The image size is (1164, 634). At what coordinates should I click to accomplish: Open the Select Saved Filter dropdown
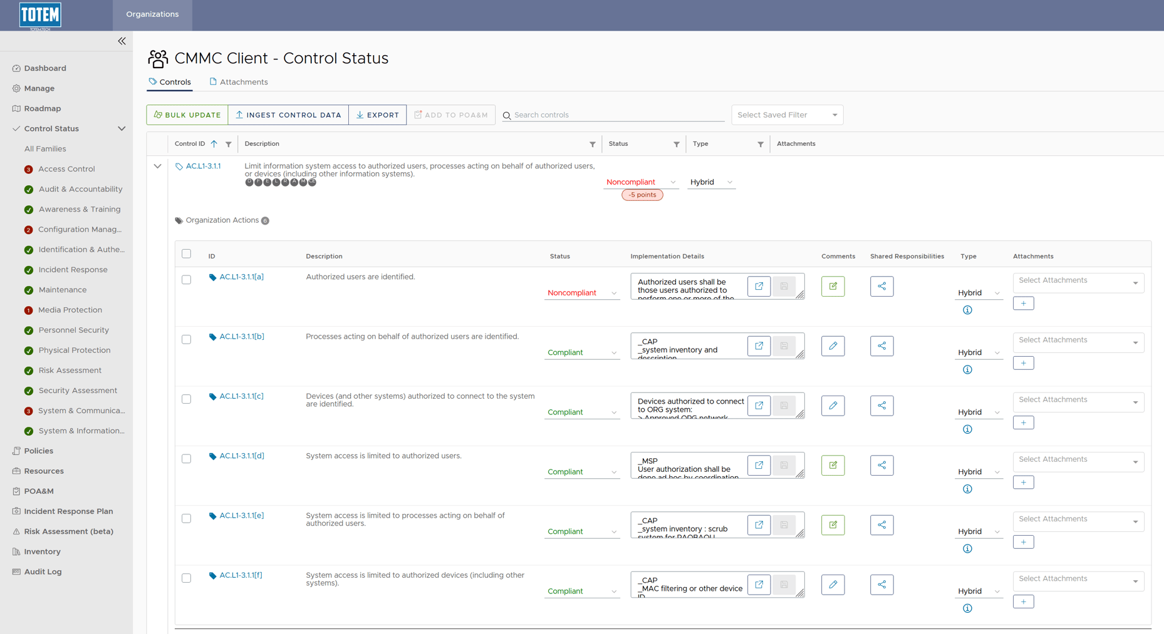787,115
